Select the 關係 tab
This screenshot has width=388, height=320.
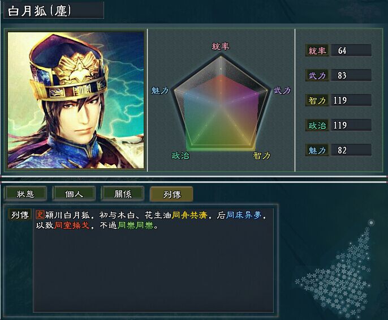click(123, 194)
